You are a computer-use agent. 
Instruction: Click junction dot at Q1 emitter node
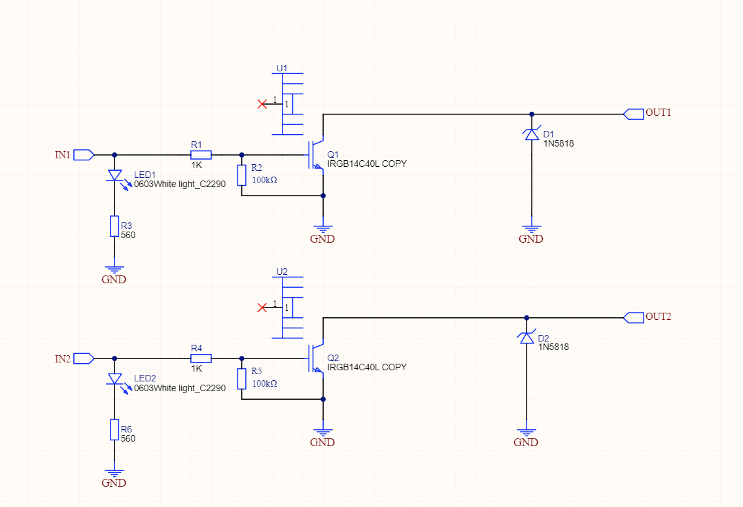pyautogui.click(x=323, y=196)
